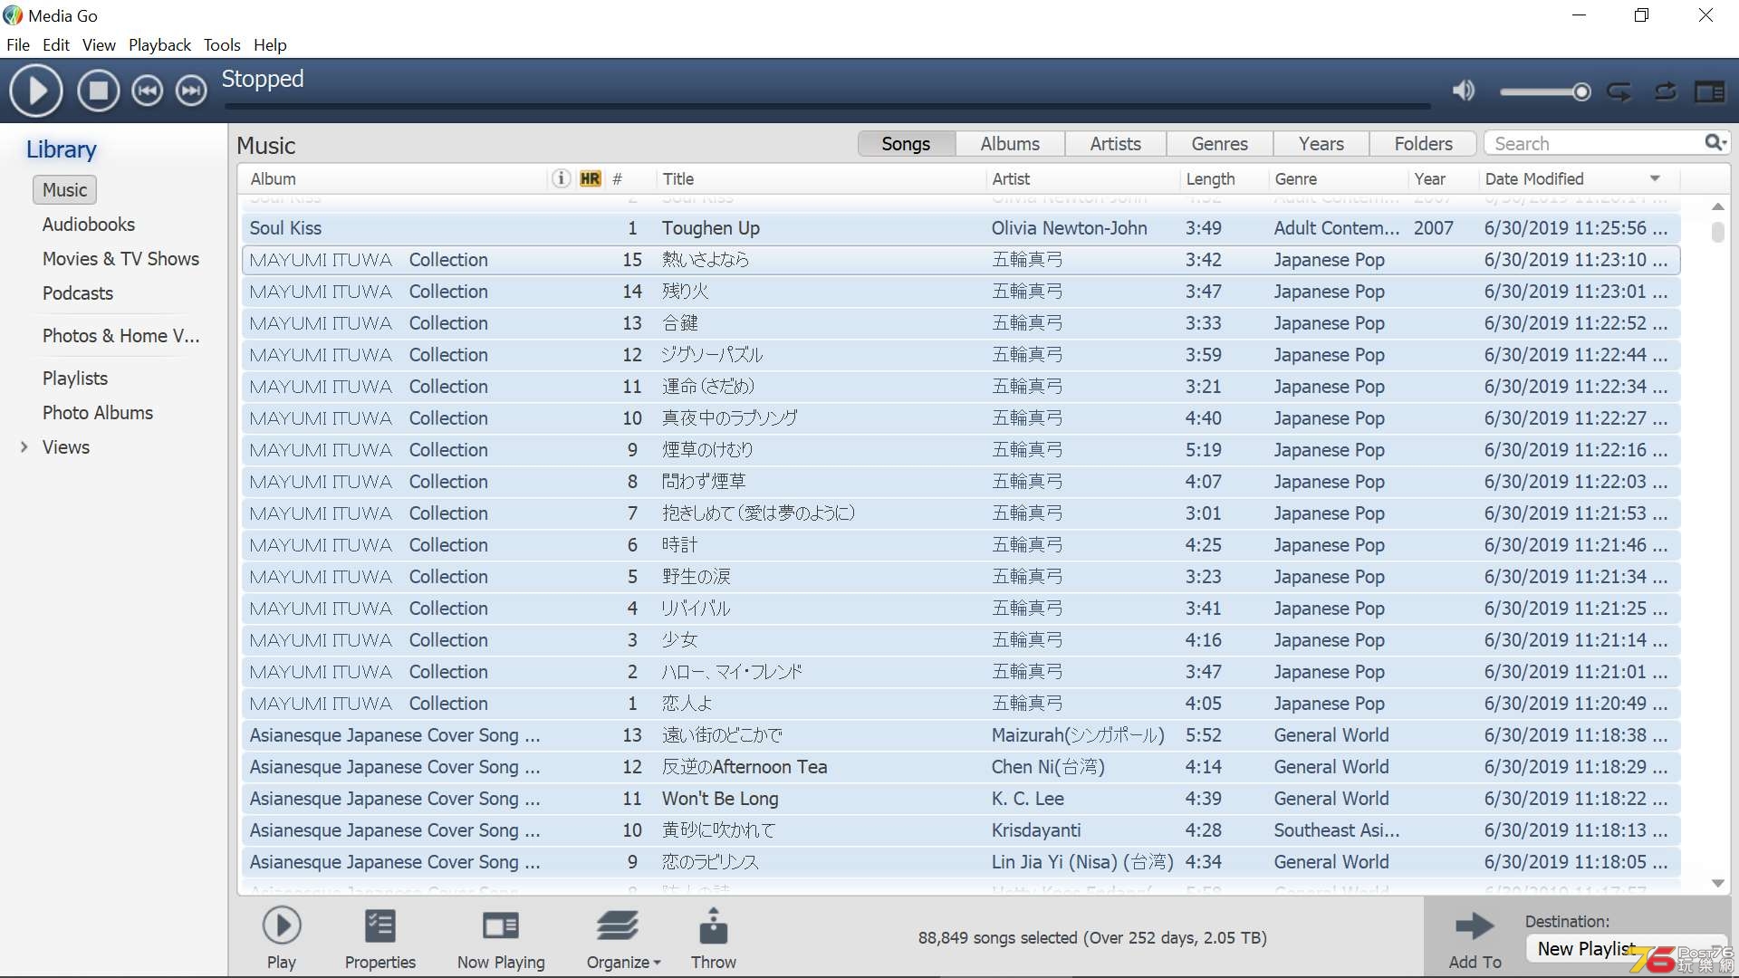Open the Playback menu
The height and width of the screenshot is (978, 1739).
coord(159,44)
